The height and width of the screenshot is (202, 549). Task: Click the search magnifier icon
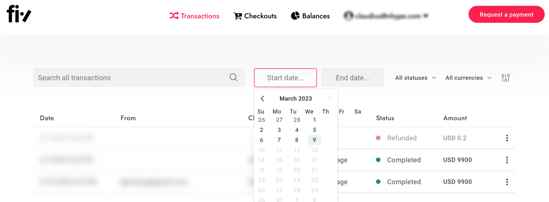point(233,77)
